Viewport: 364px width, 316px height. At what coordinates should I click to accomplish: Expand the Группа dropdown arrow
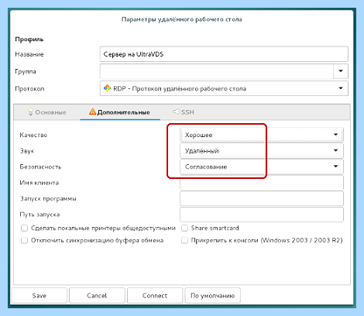341,71
